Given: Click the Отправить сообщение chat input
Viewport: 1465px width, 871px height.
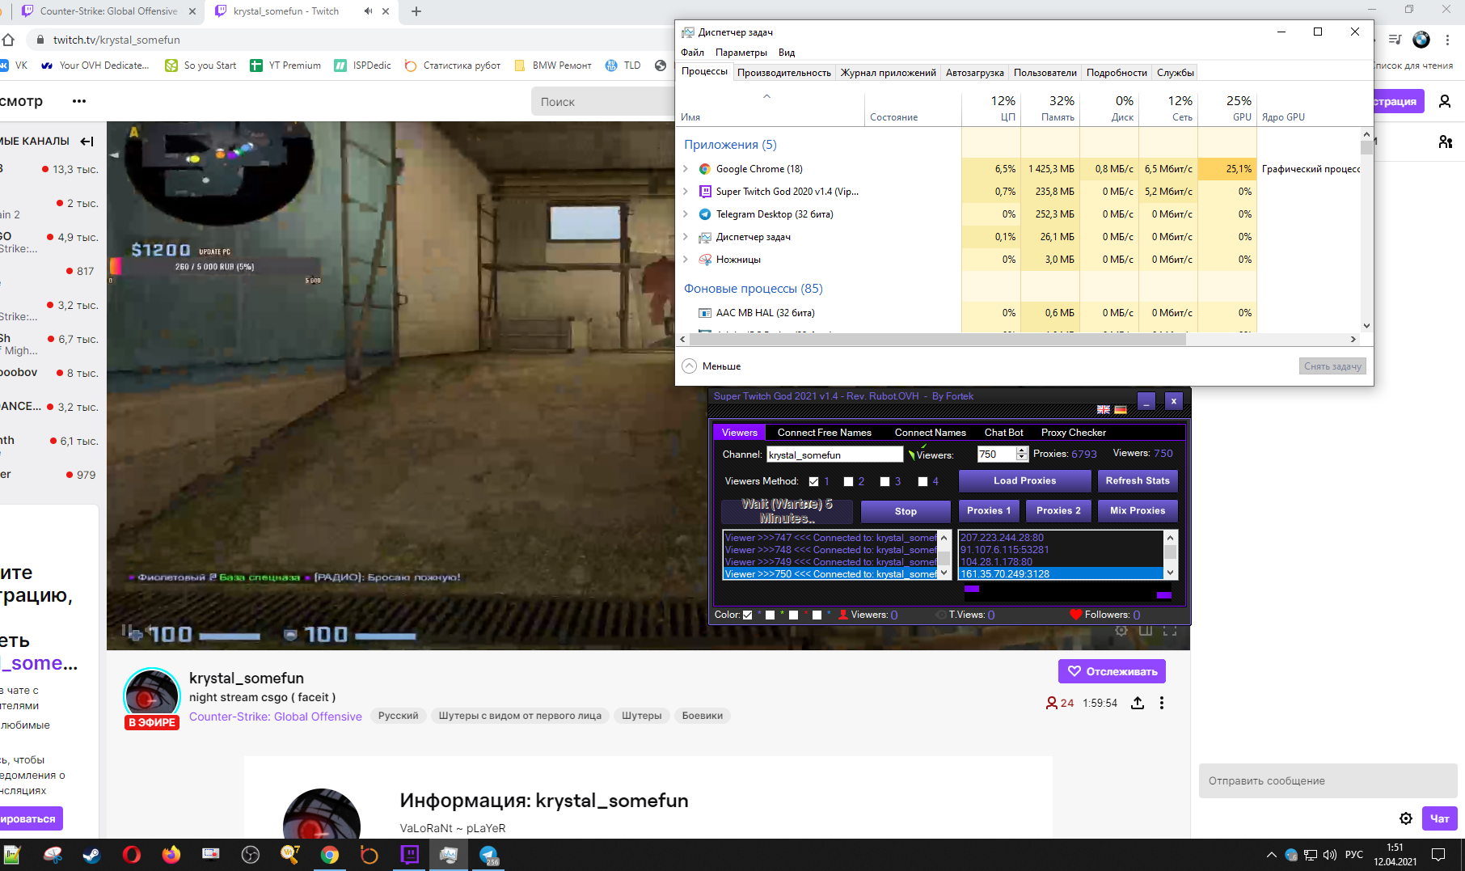Looking at the screenshot, I should [x=1326, y=780].
